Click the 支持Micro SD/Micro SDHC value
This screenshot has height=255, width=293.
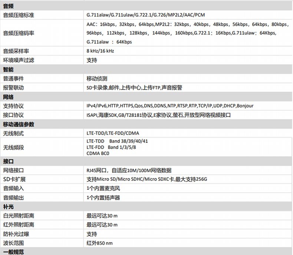(x=147, y=179)
